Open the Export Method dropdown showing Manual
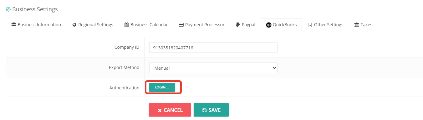Viewport: 423px width, 120px height. pos(213,68)
